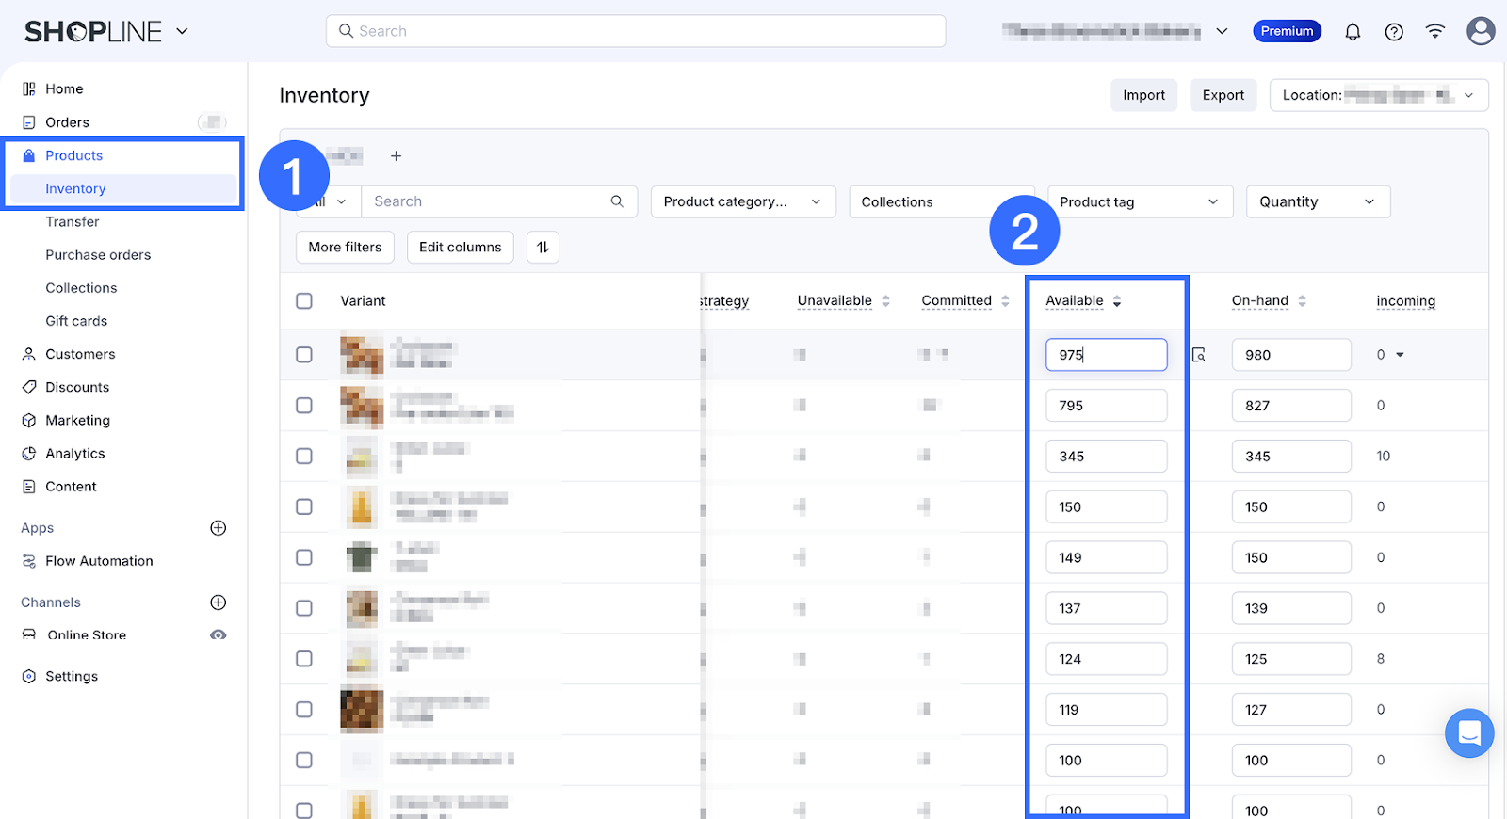Click the Export button

[x=1223, y=95]
